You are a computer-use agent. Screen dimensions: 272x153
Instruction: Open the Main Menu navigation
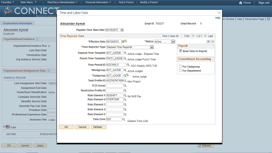(x=28, y=2)
